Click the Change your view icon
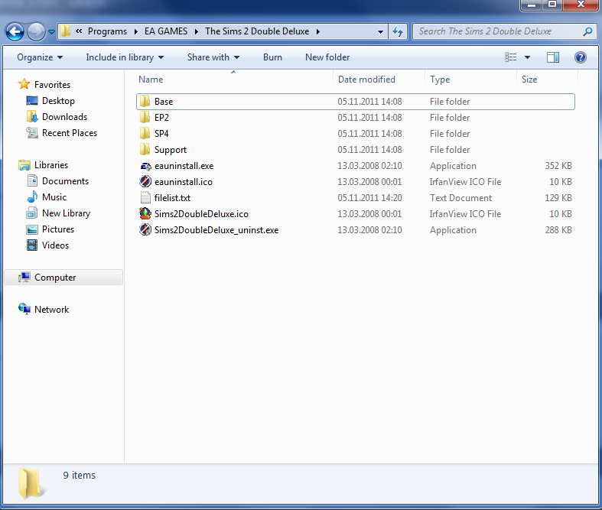 tap(511, 57)
